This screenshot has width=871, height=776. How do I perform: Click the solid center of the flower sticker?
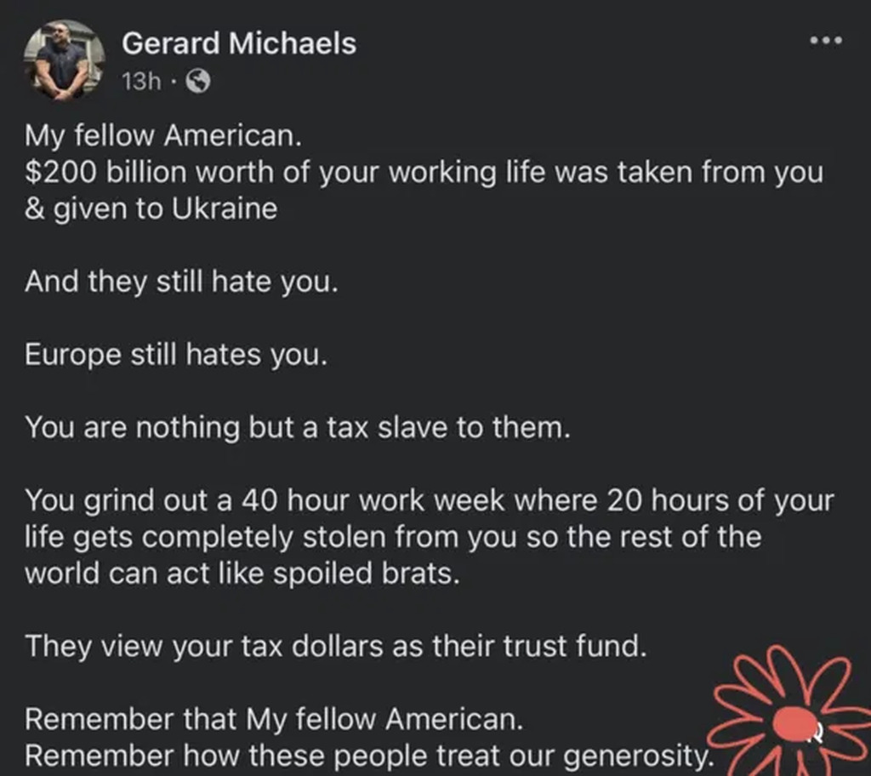(x=795, y=724)
